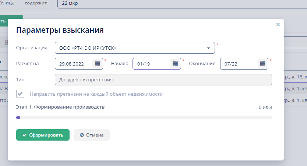The image size is (307, 166).
Task: Close the Параметры взыскания dialog
Action: (x=278, y=25)
